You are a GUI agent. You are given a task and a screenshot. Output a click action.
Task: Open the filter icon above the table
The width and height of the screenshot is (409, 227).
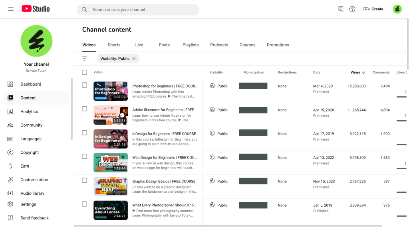(x=85, y=59)
